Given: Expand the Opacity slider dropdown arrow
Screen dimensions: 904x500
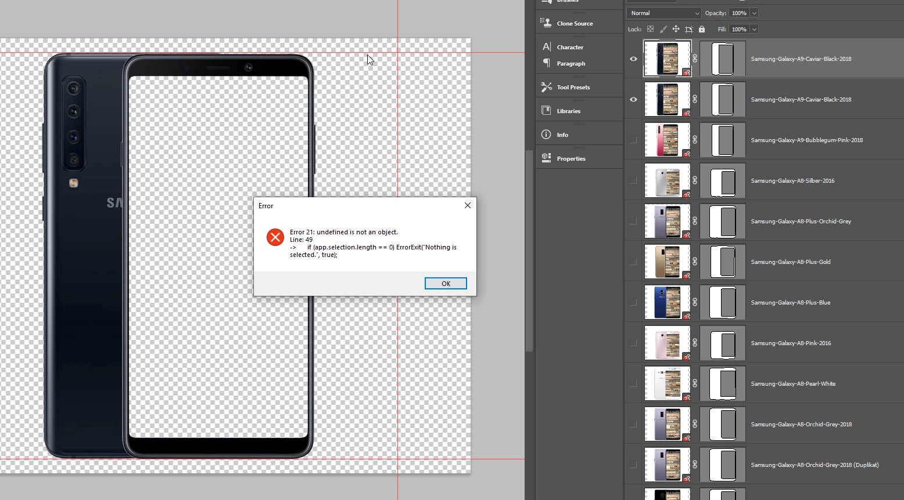Looking at the screenshot, I should [x=754, y=13].
